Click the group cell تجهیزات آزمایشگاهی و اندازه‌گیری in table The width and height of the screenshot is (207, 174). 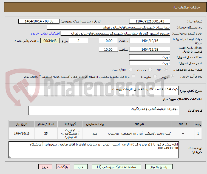point(70,133)
